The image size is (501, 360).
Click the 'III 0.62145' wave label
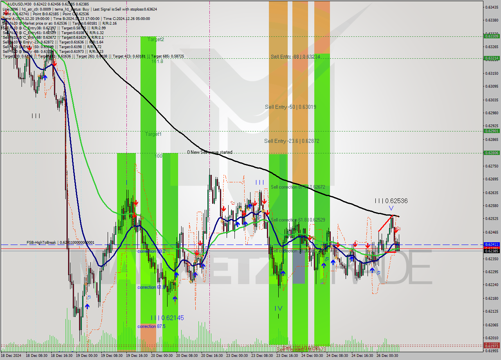[x=168, y=318]
